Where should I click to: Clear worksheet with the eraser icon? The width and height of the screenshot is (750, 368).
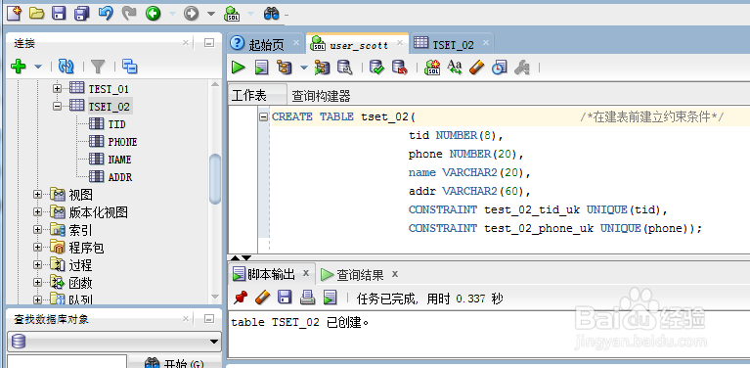click(x=476, y=68)
